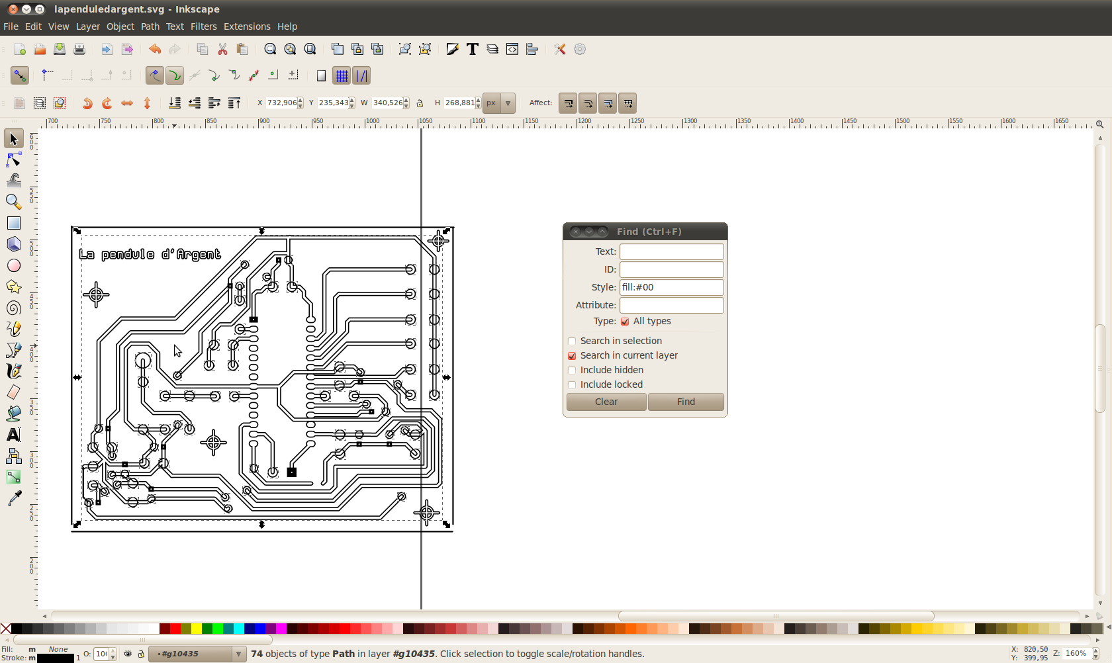Activate the Eraser tool
This screenshot has height=663, width=1112.
pyautogui.click(x=13, y=392)
